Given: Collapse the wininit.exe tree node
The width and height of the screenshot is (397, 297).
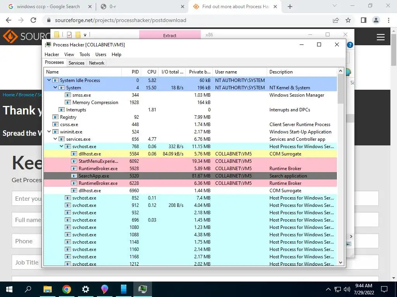Looking at the screenshot, I should pos(49,131).
